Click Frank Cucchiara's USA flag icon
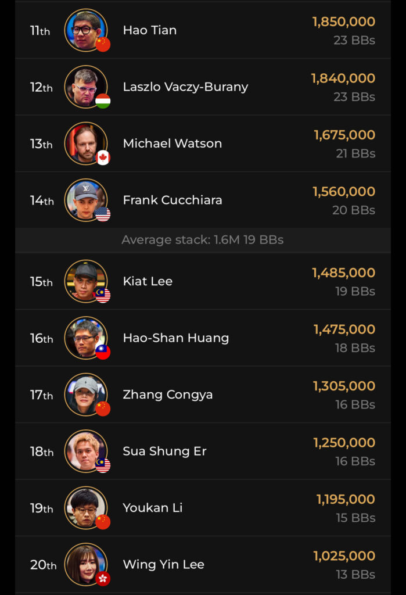 pyautogui.click(x=103, y=214)
